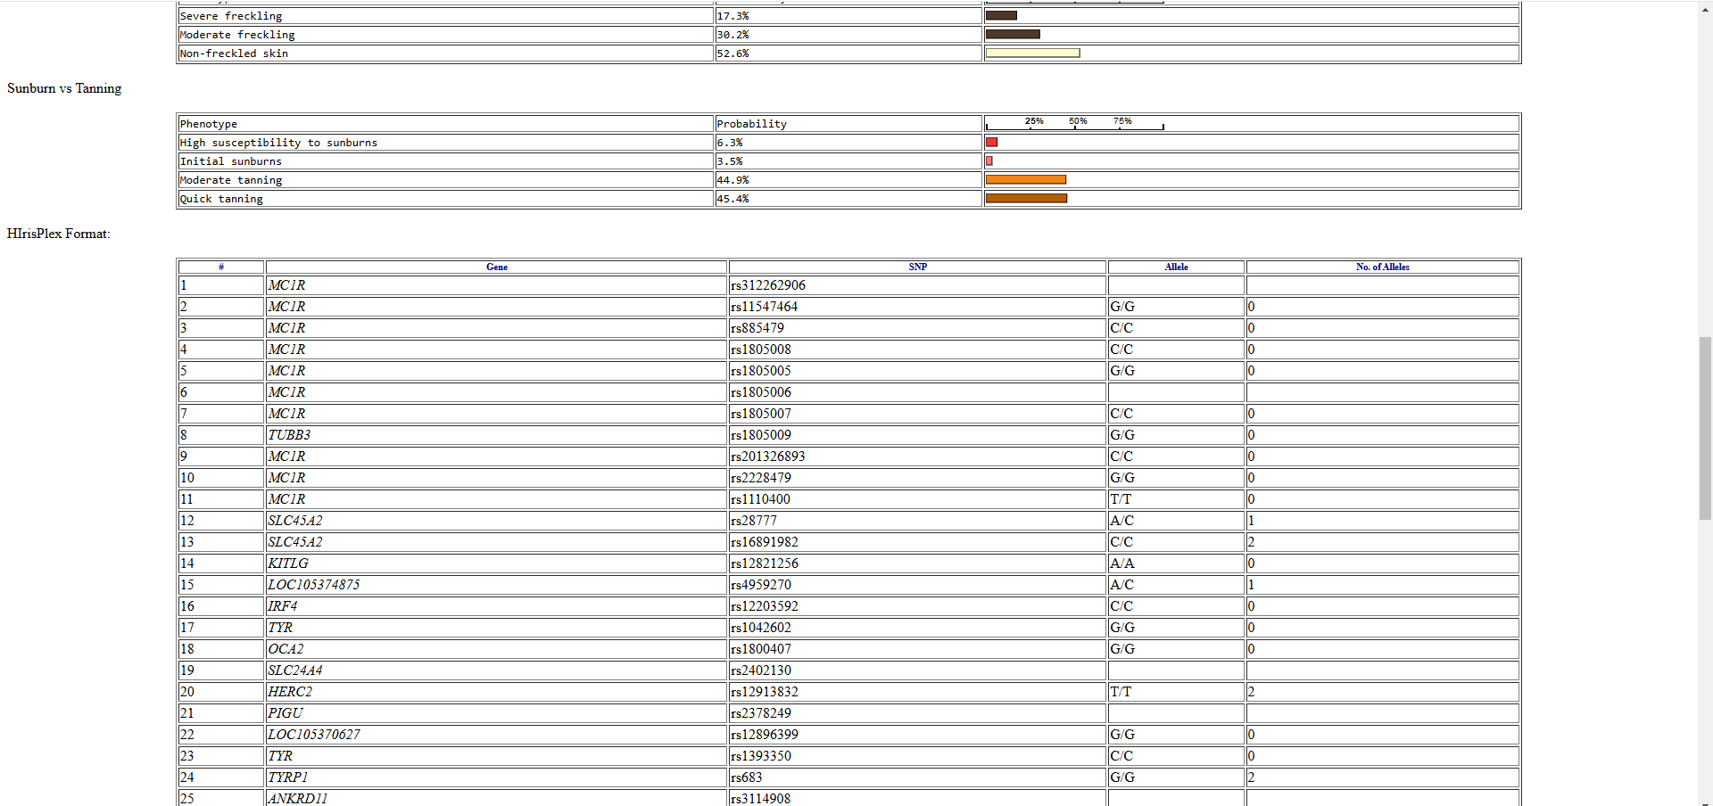This screenshot has height=806, width=1713.
Task: Click the red sunburn susceptibility bar
Action: 991,142
